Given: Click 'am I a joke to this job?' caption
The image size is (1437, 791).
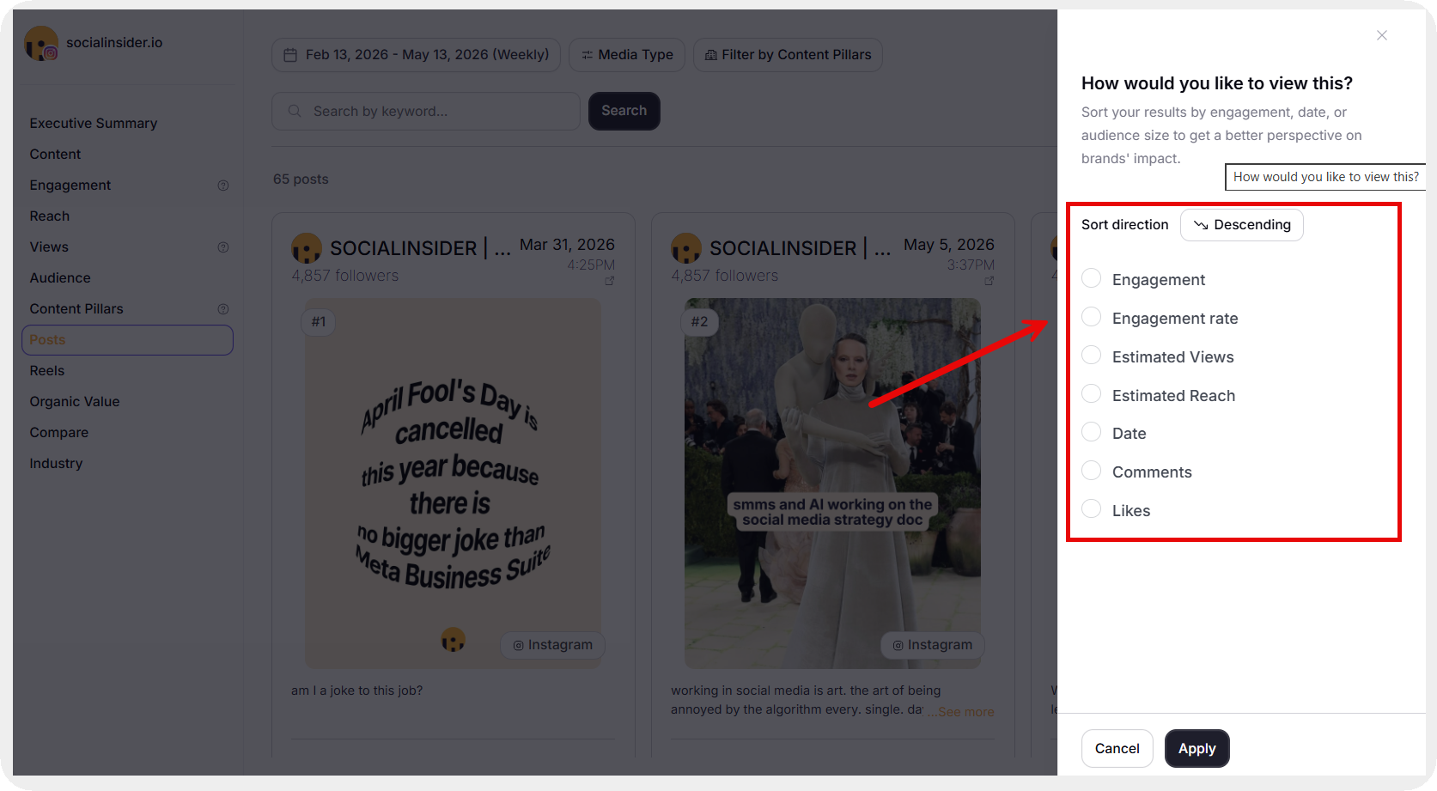Looking at the screenshot, I should tap(356, 691).
